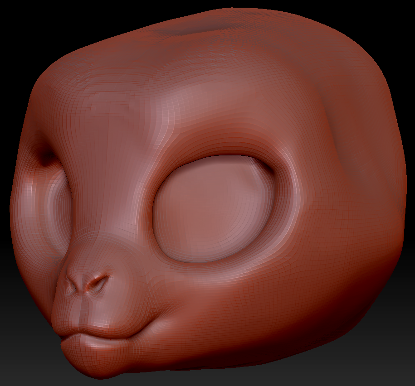This screenshot has width=415, height=386.
Task: Click the large eye socket on the sculpted head
Action: (x=215, y=209)
